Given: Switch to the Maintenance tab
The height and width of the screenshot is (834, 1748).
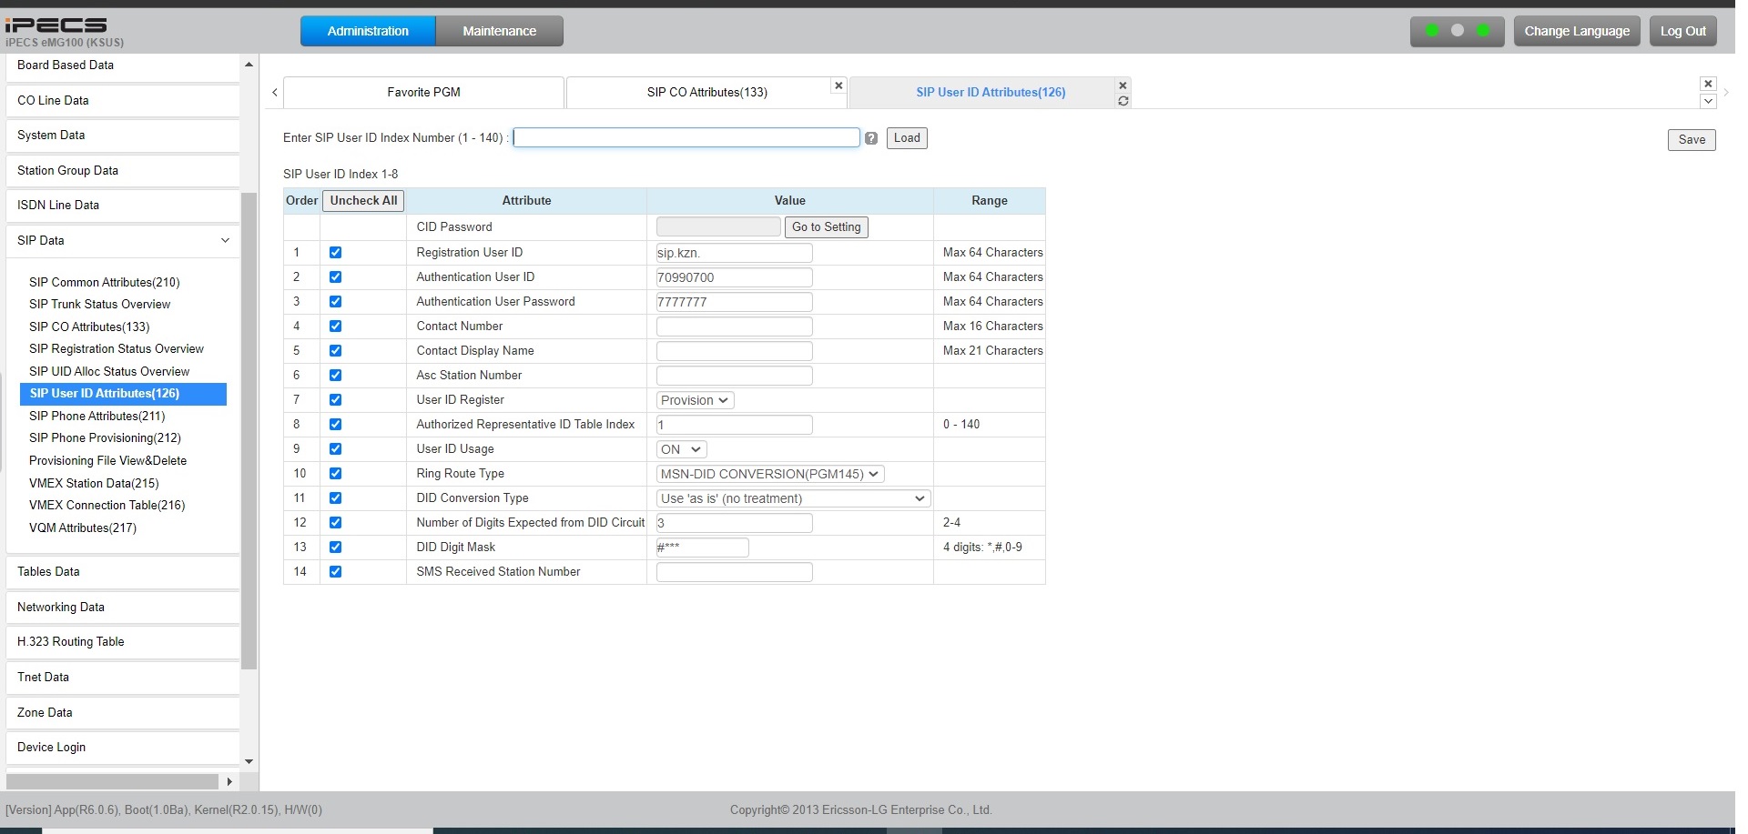Looking at the screenshot, I should coord(499,31).
